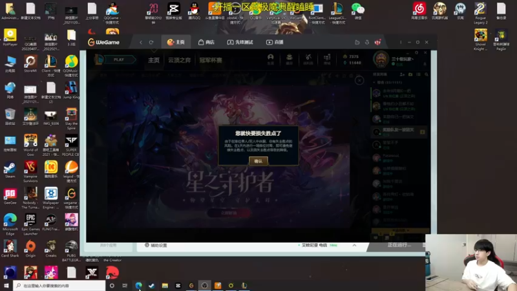Open the Creaks desktop shortcut

click(51, 249)
